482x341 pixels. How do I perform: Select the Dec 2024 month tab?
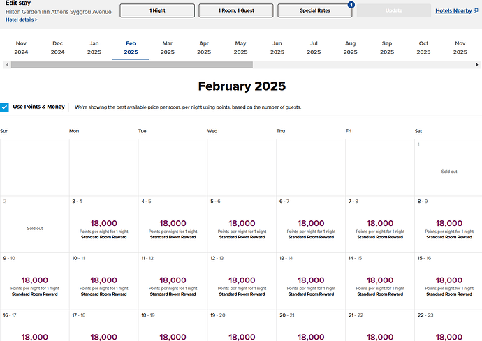click(x=57, y=47)
